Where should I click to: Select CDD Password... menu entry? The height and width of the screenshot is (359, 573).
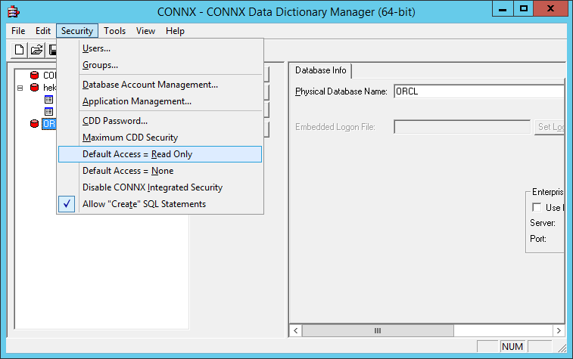click(x=160, y=121)
